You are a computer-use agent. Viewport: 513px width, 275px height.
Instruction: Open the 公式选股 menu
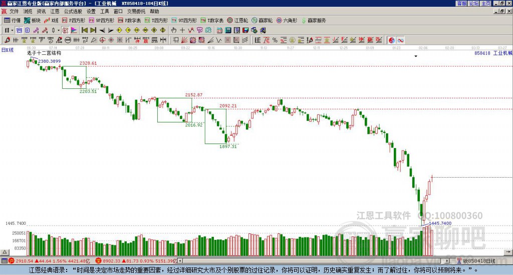tap(73, 12)
